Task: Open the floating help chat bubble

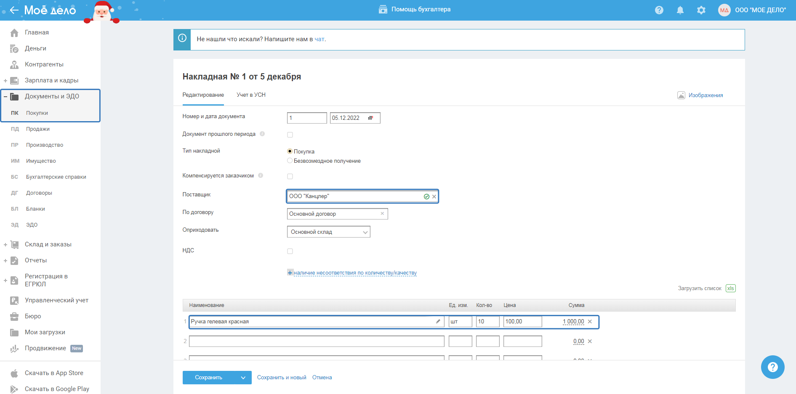Action: pyautogui.click(x=772, y=367)
